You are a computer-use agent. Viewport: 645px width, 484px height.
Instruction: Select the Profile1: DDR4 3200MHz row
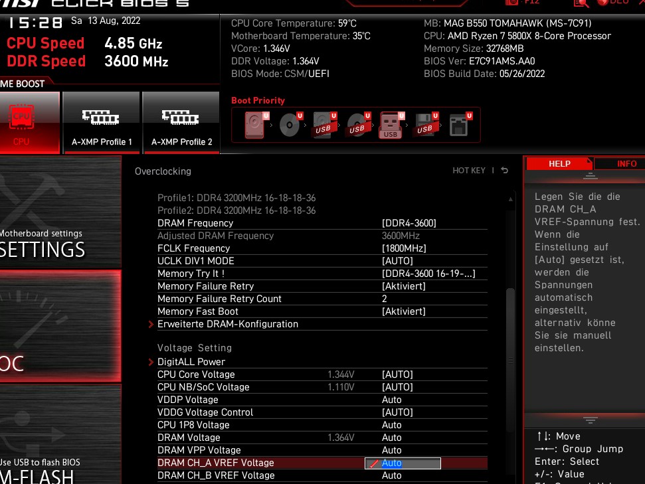click(x=236, y=198)
